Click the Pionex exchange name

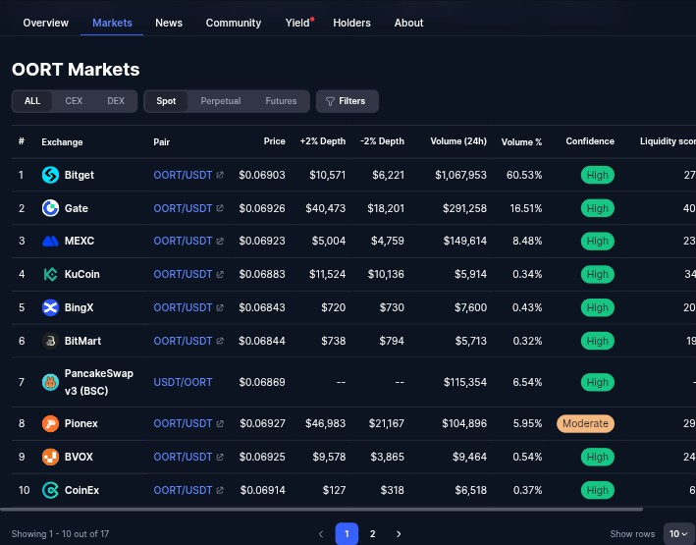(81, 423)
